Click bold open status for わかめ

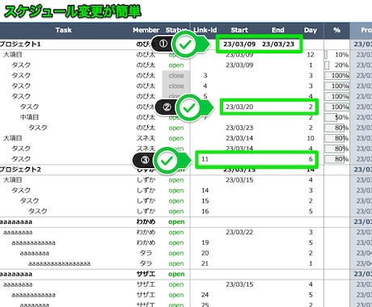(x=176, y=222)
